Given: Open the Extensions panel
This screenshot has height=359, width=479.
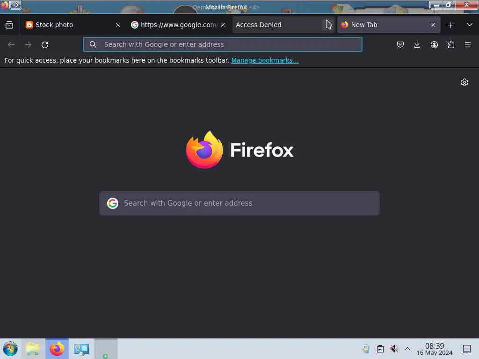Looking at the screenshot, I should tap(451, 45).
